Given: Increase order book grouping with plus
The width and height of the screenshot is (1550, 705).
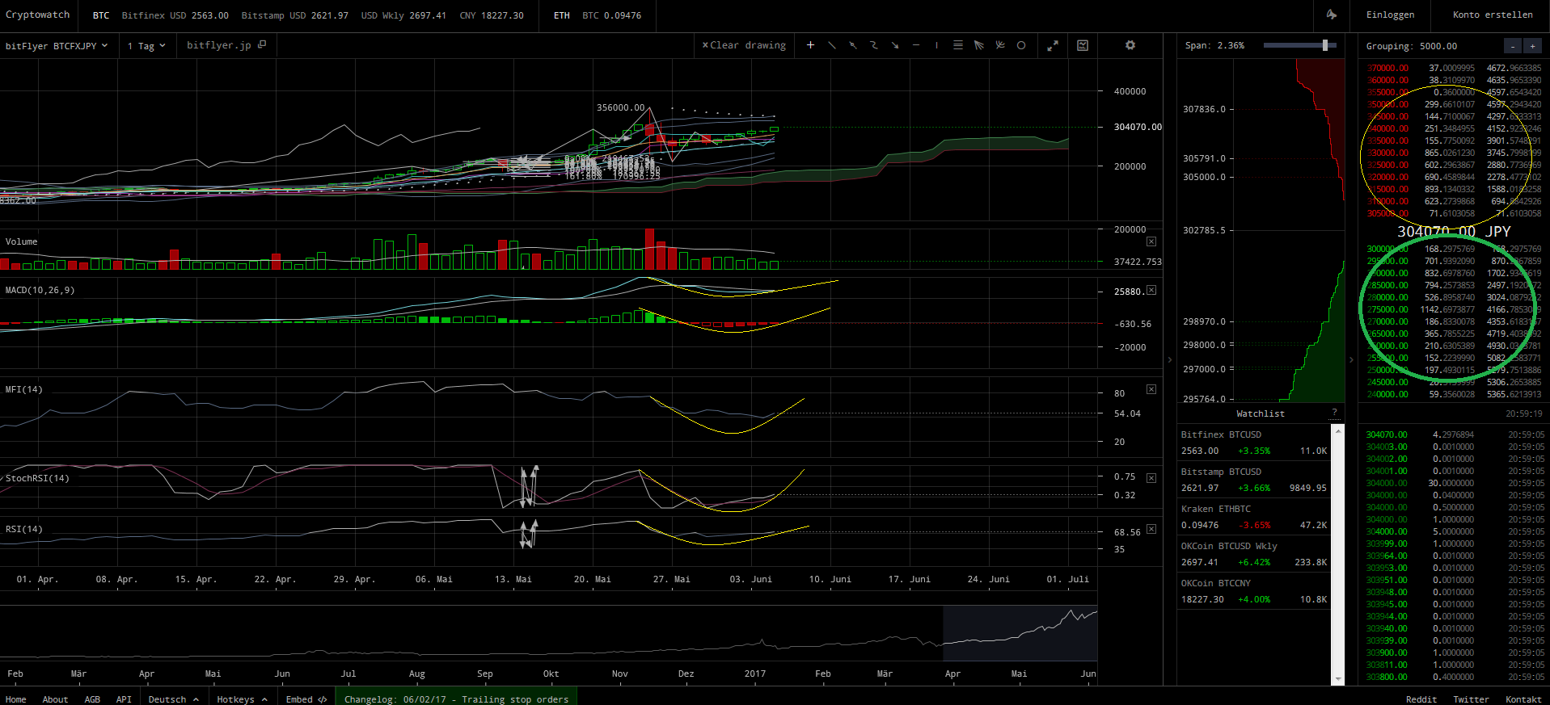Looking at the screenshot, I should coord(1532,46).
